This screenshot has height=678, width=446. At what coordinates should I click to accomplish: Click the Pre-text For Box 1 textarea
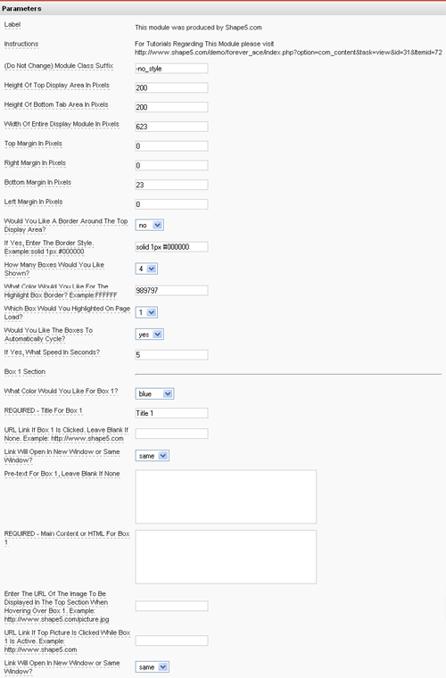coord(226,497)
